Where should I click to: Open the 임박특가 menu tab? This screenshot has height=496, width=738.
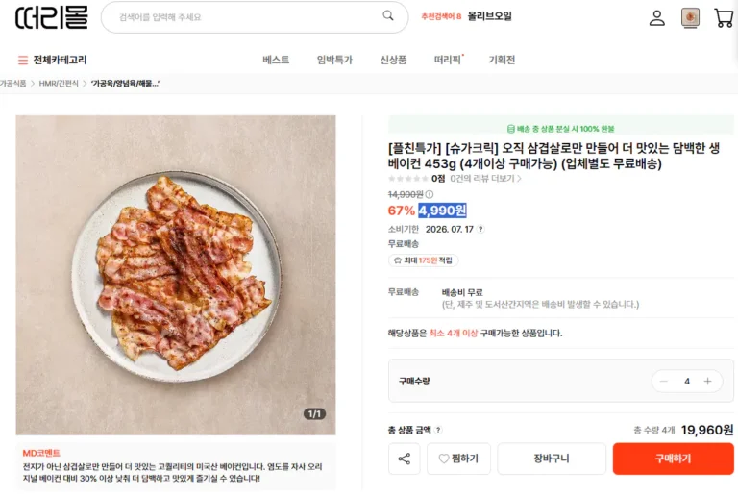click(x=334, y=60)
